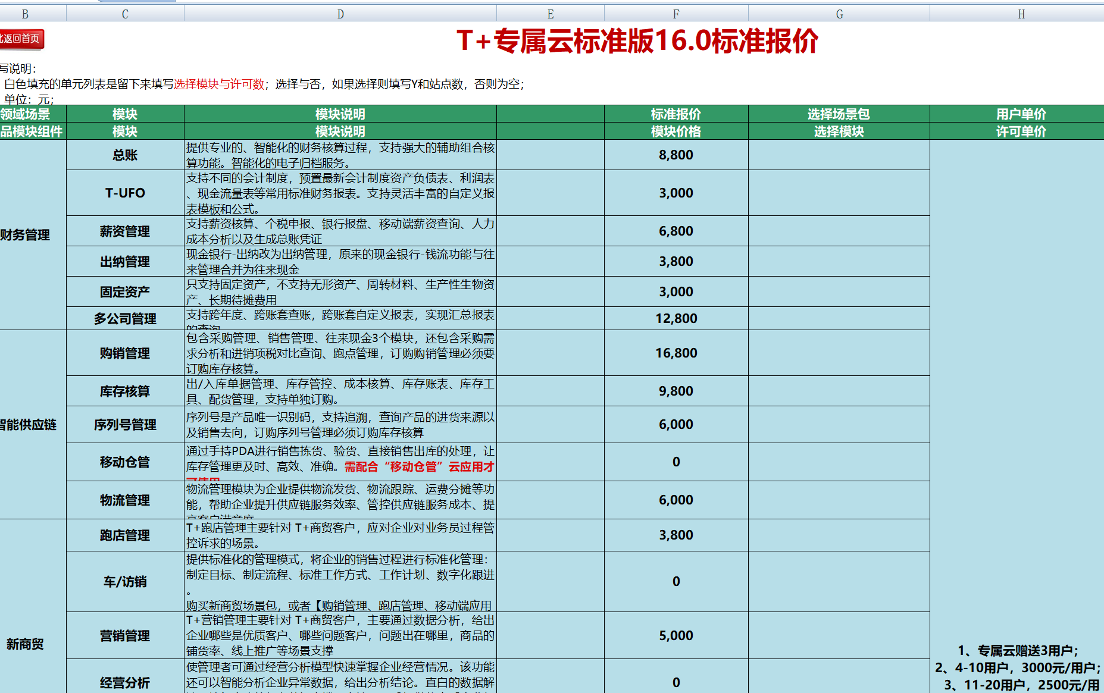Click the 6,000 price for 序列号管理
Screen dimensions: 1104x693
(676, 424)
